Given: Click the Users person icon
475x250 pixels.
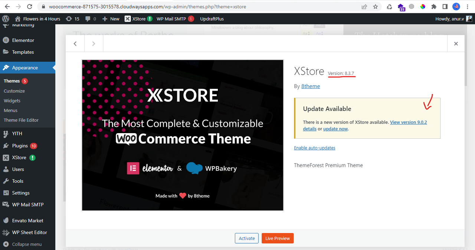Looking at the screenshot, I should 6,169.
